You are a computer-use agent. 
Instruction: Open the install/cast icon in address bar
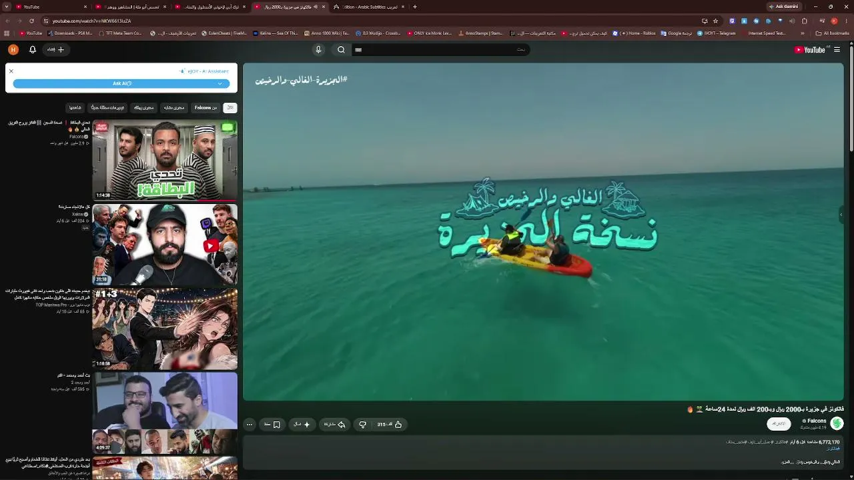point(705,21)
